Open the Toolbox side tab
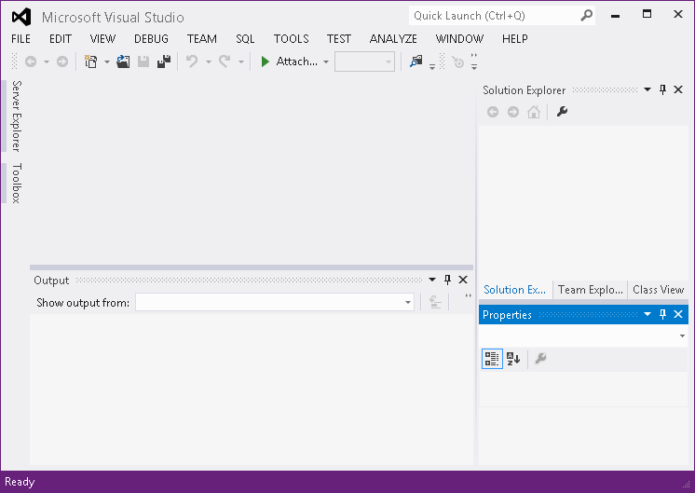 16,183
